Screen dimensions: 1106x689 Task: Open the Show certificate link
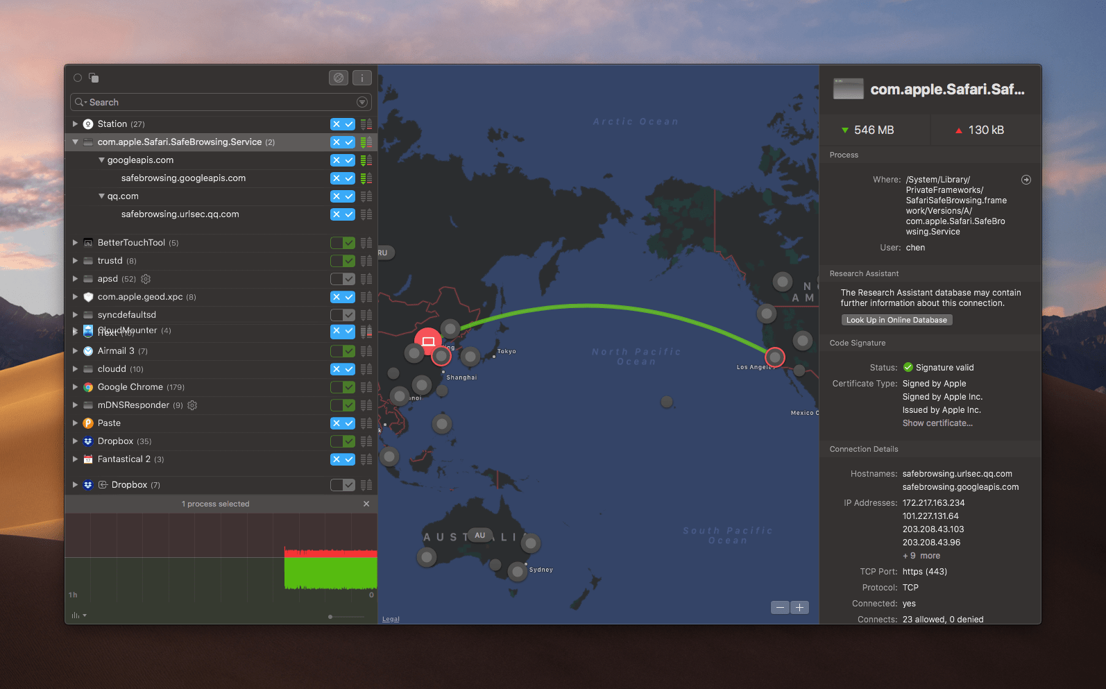[x=937, y=423]
